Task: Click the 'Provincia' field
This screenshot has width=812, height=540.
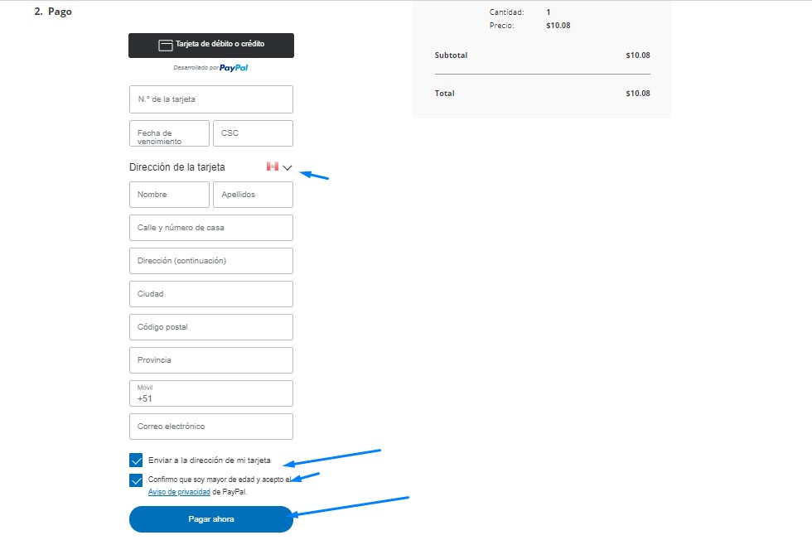Action: (210, 360)
